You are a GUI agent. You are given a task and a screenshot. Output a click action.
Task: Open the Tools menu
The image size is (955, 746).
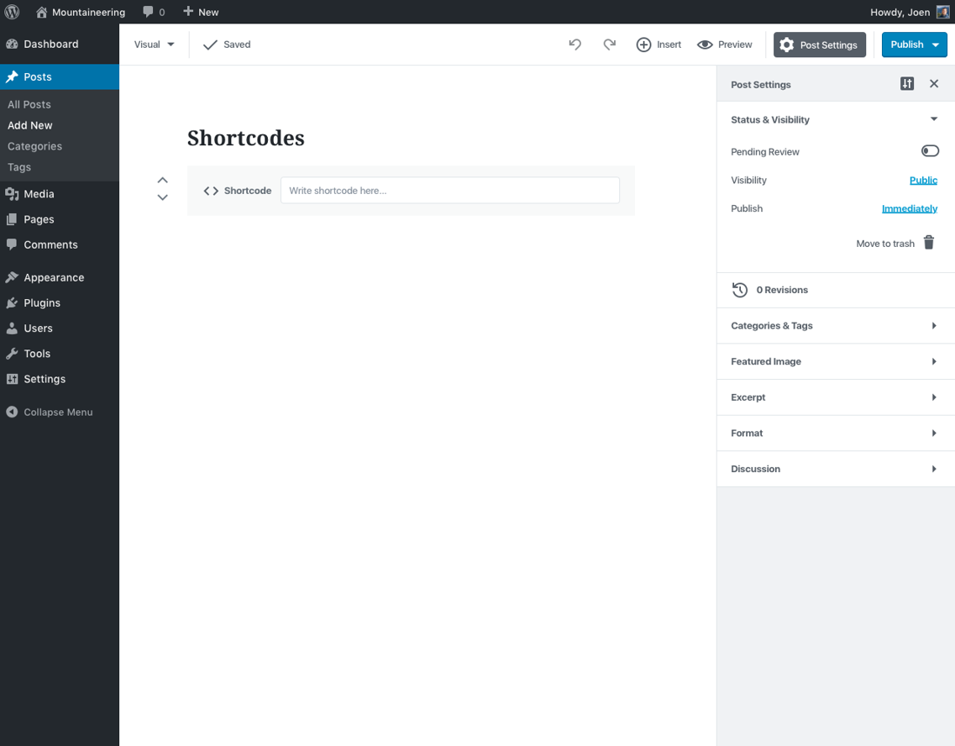point(60,353)
